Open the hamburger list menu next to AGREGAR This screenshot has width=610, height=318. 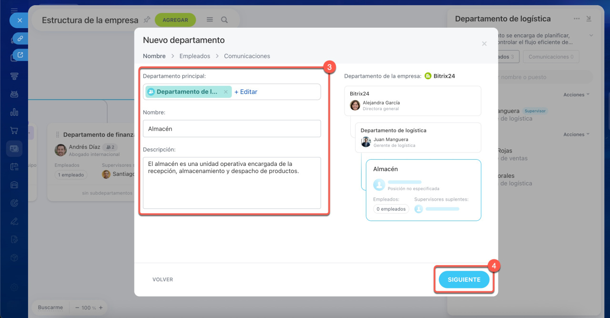click(210, 20)
